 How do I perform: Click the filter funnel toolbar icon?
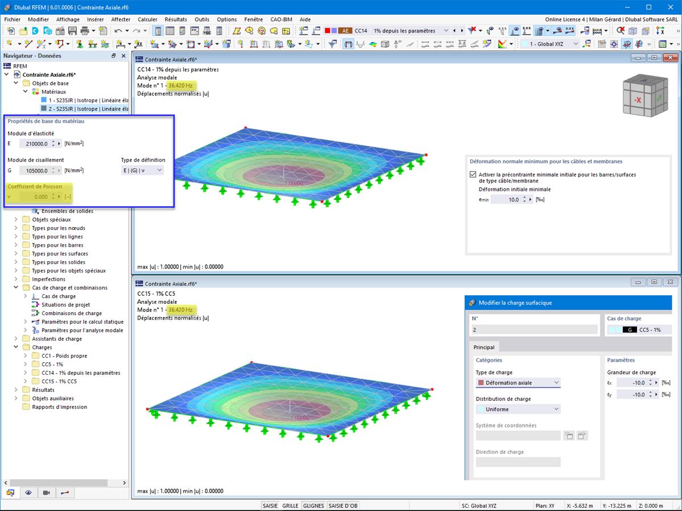pyautogui.click(x=334, y=44)
